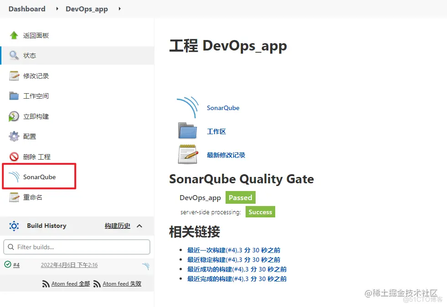Screen dimensions: 447x307
Task: Open 工作空间 in the sidebar
Action: click(x=36, y=96)
